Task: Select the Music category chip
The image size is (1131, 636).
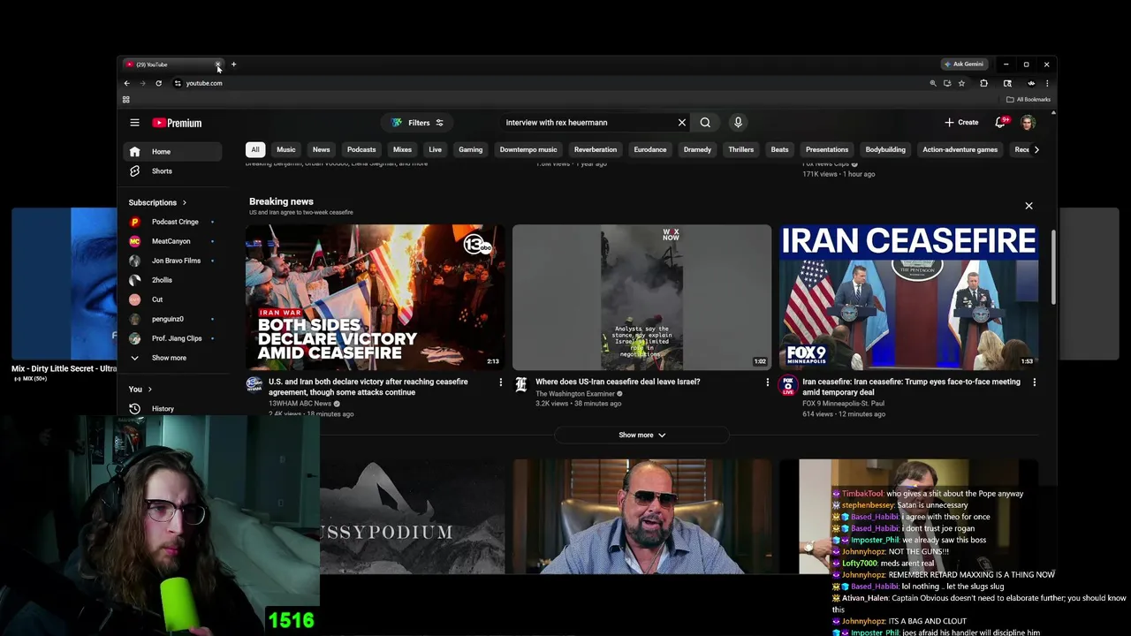Action: coord(286,149)
